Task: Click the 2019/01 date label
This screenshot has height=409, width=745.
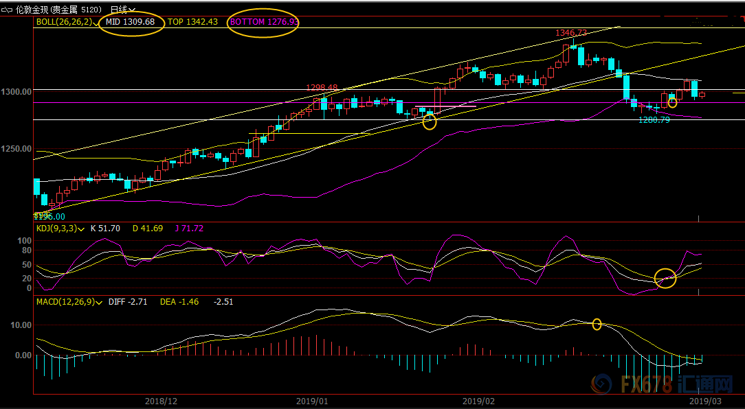Action: [312, 401]
